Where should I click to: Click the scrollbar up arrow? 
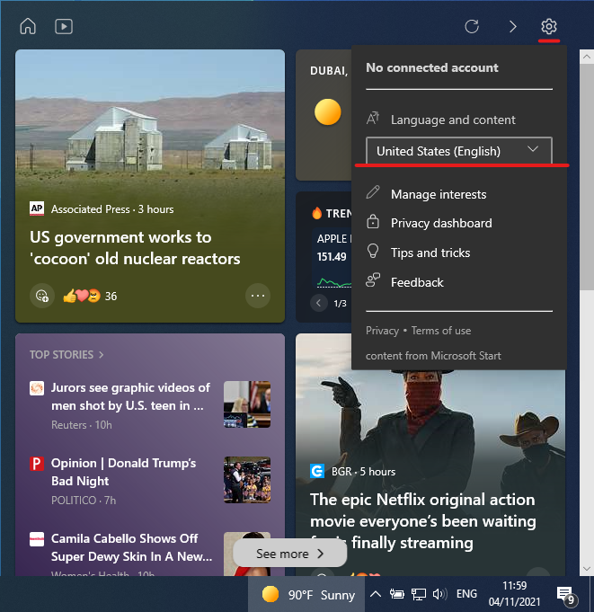tap(586, 57)
